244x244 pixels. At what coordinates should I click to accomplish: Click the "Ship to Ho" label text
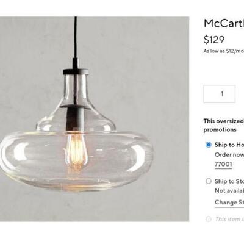pyautogui.click(x=229, y=145)
